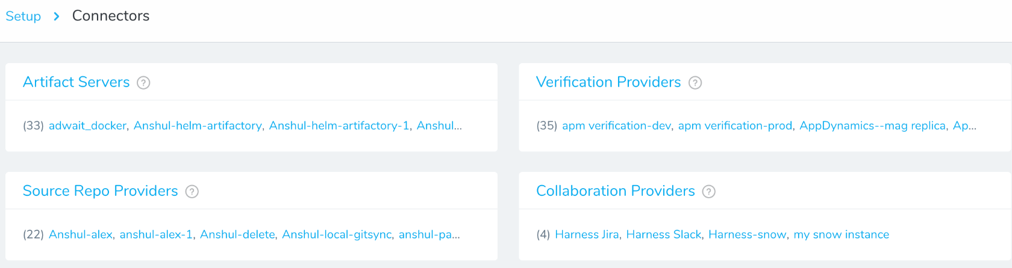Screen dimensions: 1012x268
Task: Open Harness Slack collaboration provider
Action: pos(664,234)
